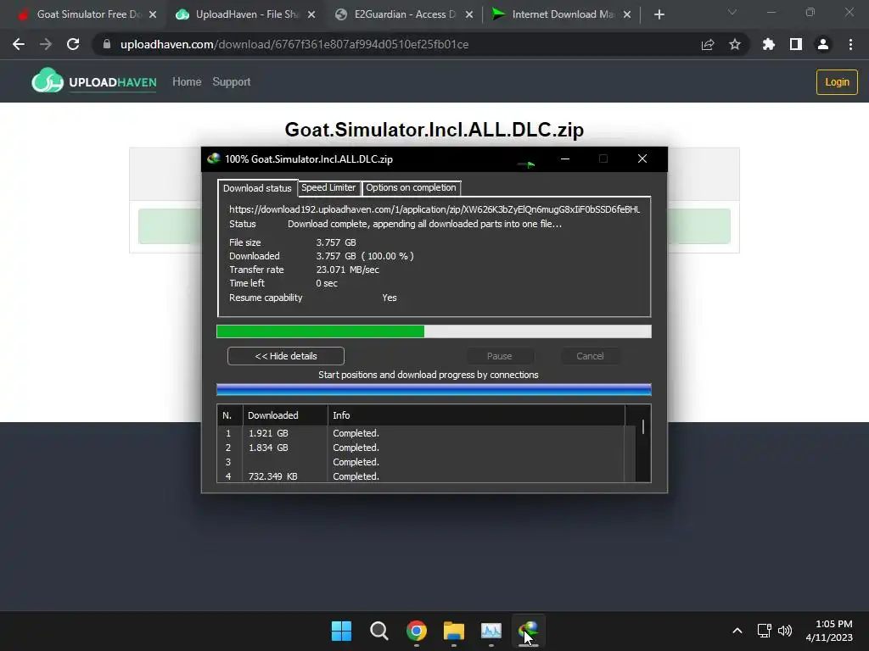Select connection row 1 with 1.921 GB

(x=421, y=433)
